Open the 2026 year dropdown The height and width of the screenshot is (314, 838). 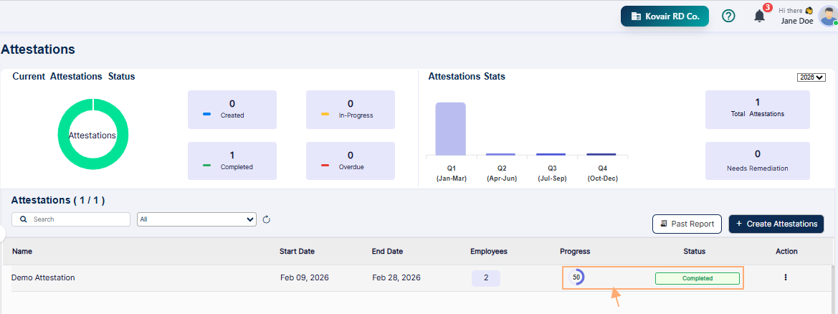(x=811, y=77)
